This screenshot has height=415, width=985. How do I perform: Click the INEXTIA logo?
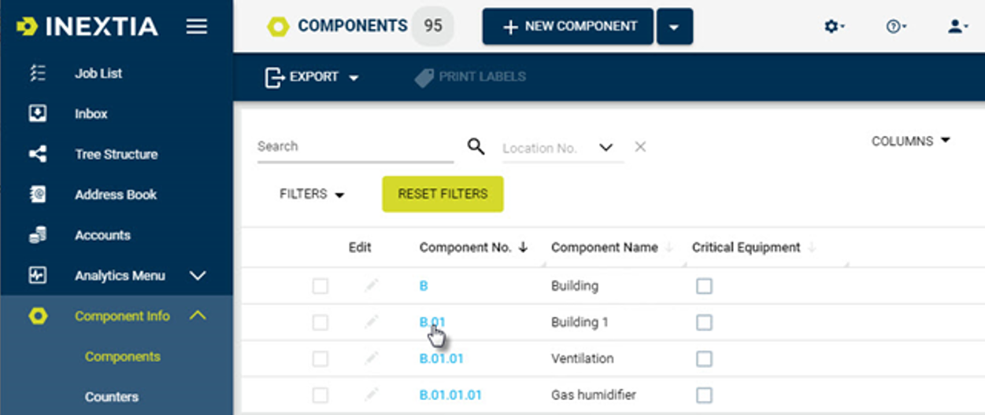click(87, 26)
